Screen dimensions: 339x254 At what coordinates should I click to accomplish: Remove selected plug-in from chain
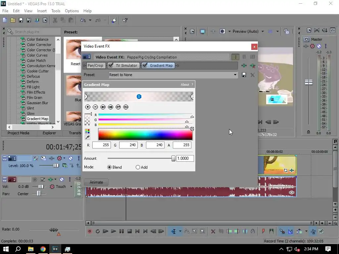[252, 65]
